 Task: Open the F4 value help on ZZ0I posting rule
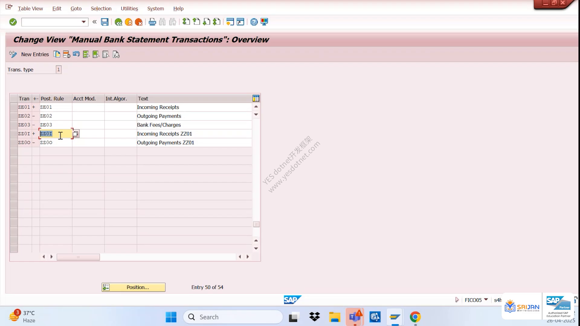(76, 134)
